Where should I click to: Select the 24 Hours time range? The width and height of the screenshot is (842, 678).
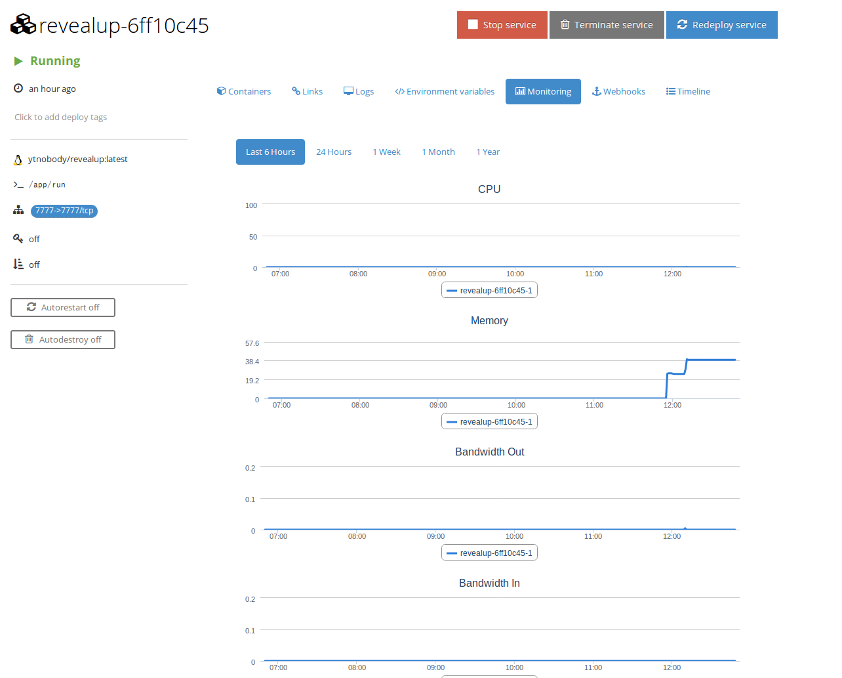[333, 152]
